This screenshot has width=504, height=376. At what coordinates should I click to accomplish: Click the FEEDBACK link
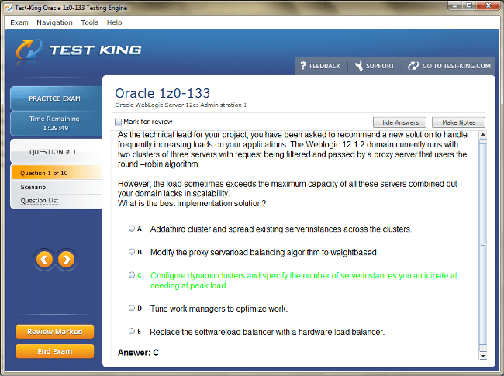click(x=325, y=66)
